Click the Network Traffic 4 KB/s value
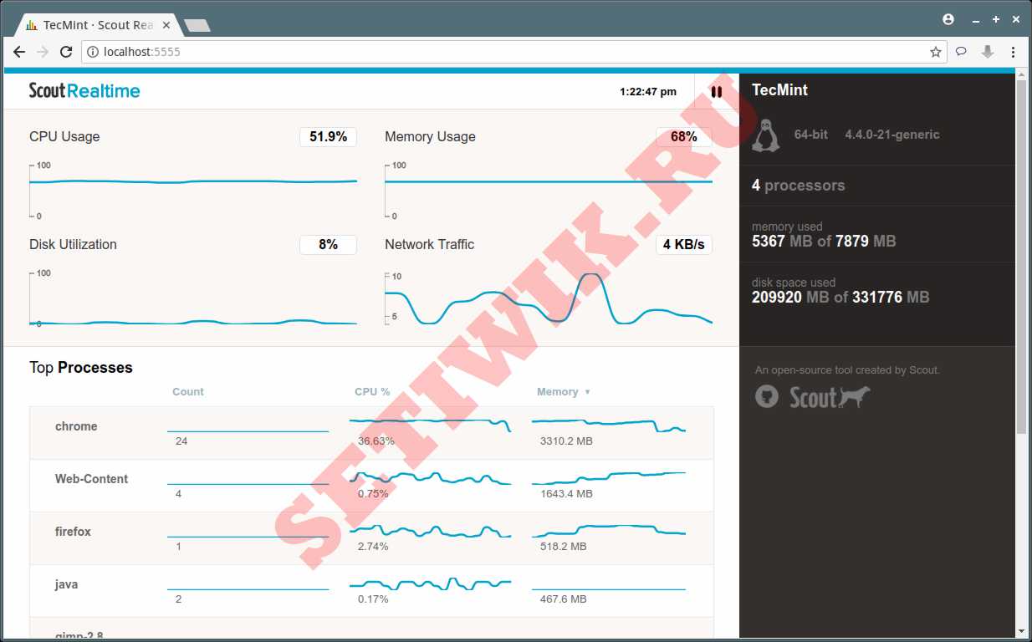The image size is (1032, 642). [x=684, y=245]
